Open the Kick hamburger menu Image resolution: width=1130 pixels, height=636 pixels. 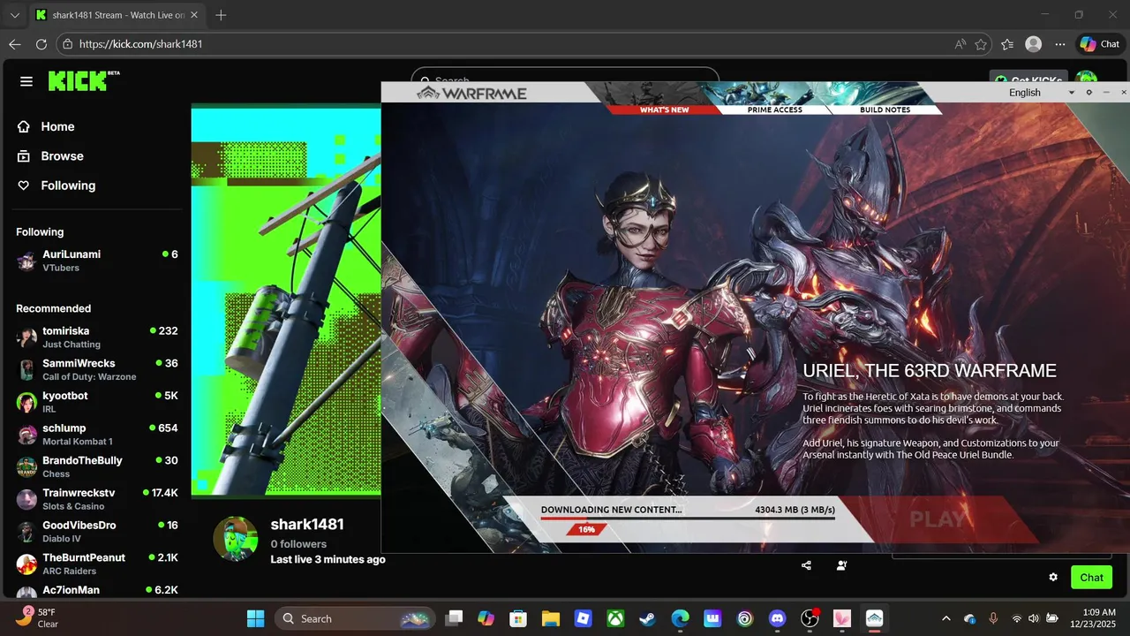pyautogui.click(x=26, y=81)
